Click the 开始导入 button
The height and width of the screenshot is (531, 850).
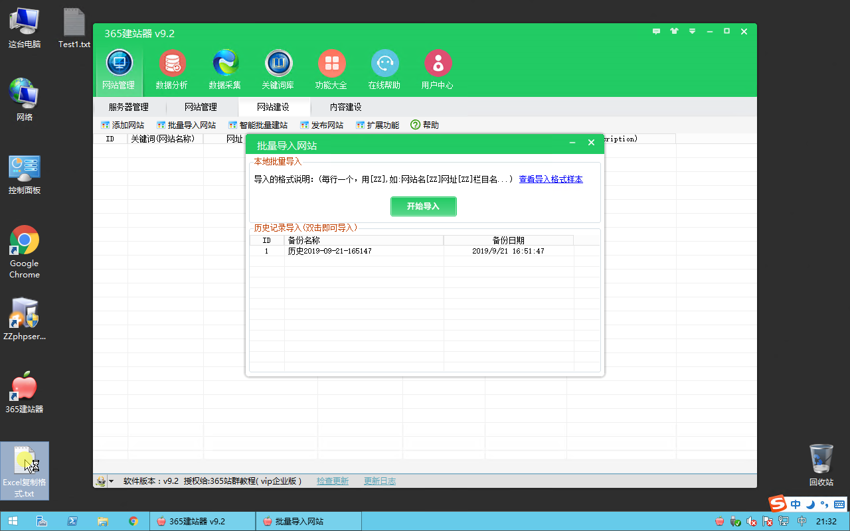click(424, 206)
